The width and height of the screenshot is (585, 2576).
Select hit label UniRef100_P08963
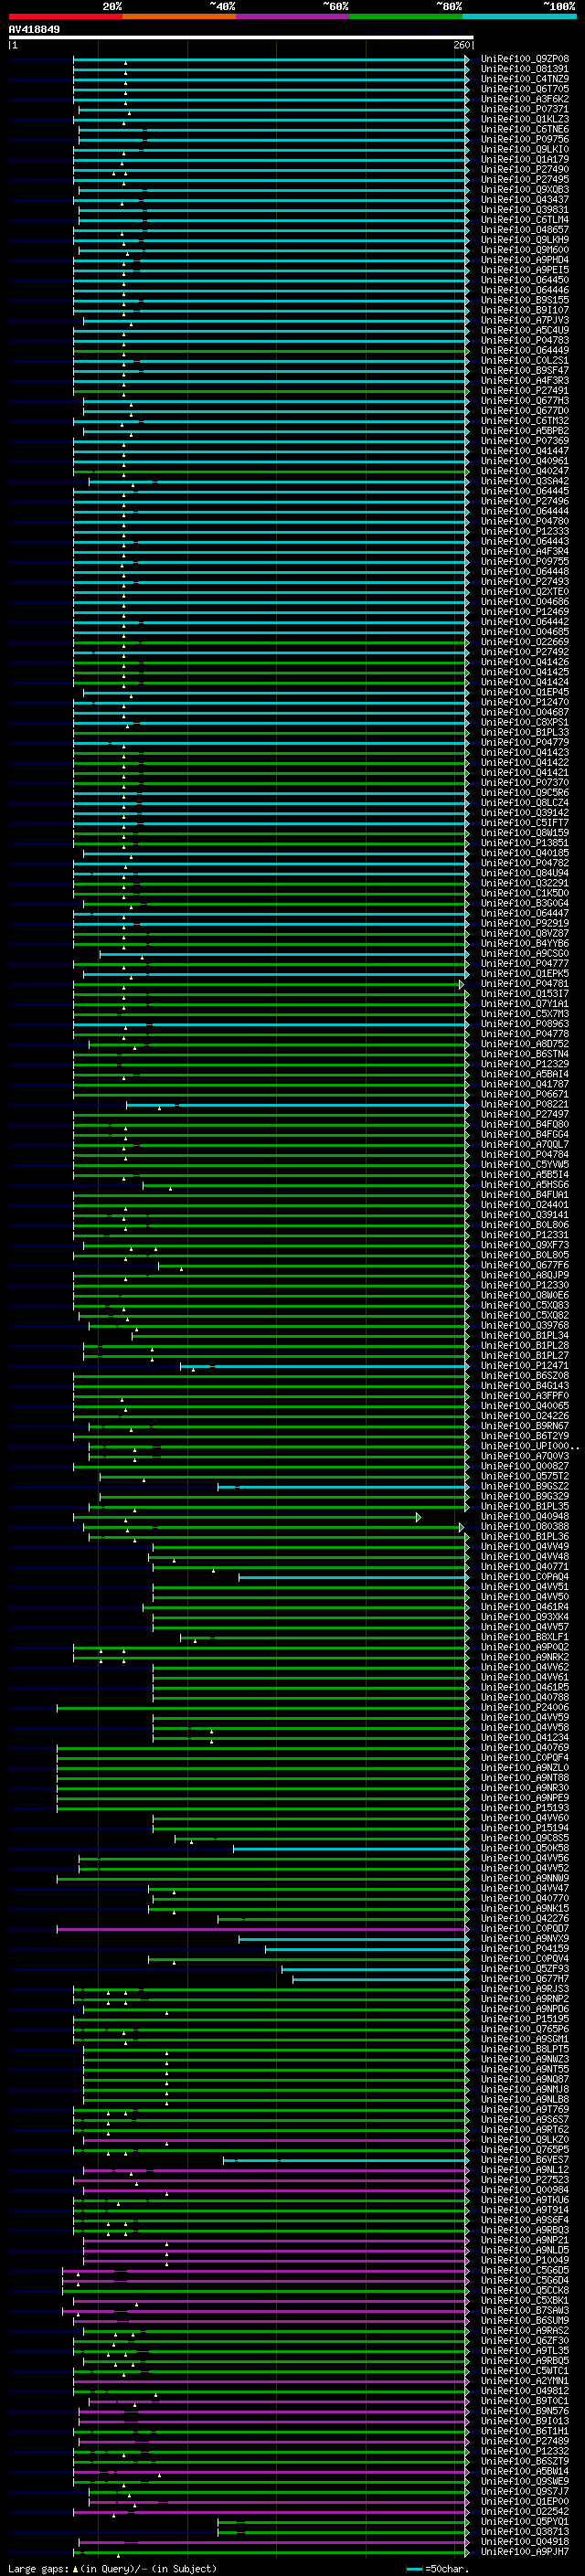point(525,1024)
